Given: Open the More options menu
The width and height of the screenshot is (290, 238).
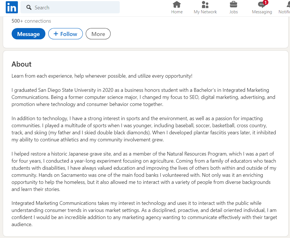Looking at the screenshot, I should [x=98, y=33].
